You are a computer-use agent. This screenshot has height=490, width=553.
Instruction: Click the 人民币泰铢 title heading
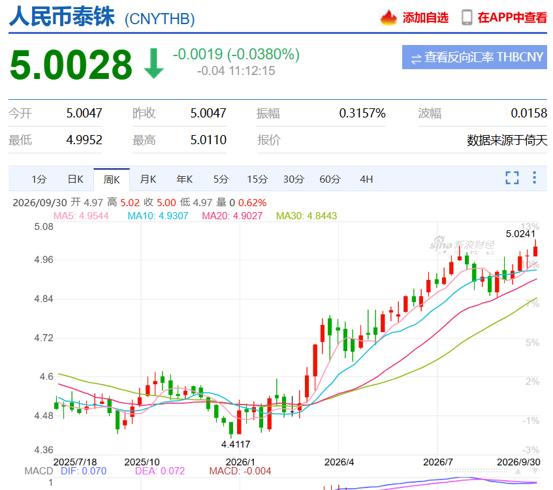tap(62, 16)
